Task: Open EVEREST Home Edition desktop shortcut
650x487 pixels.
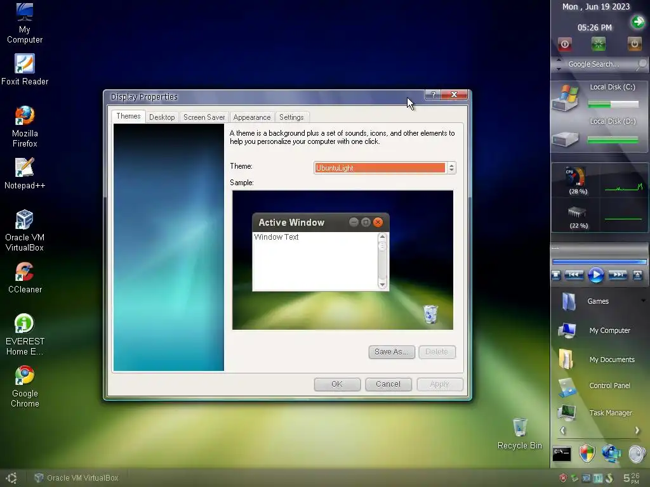Action: coord(25,335)
